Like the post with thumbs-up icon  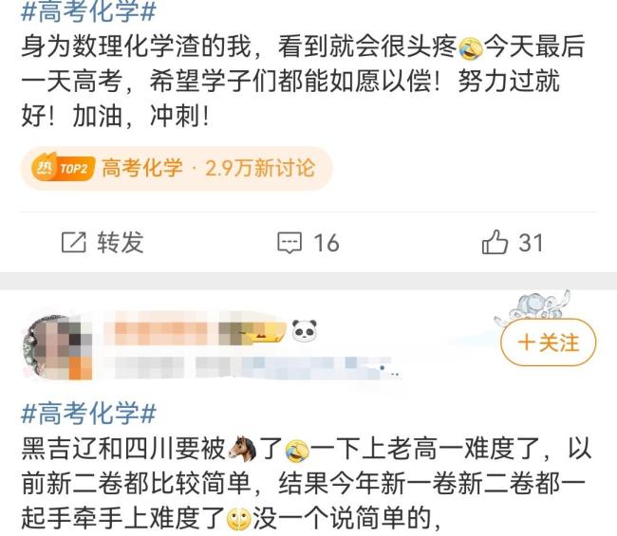point(495,242)
